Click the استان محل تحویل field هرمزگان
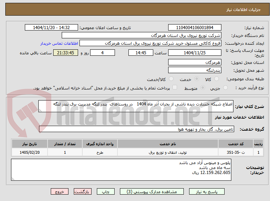Viewport: 270px width, 201px height. (x=194, y=63)
